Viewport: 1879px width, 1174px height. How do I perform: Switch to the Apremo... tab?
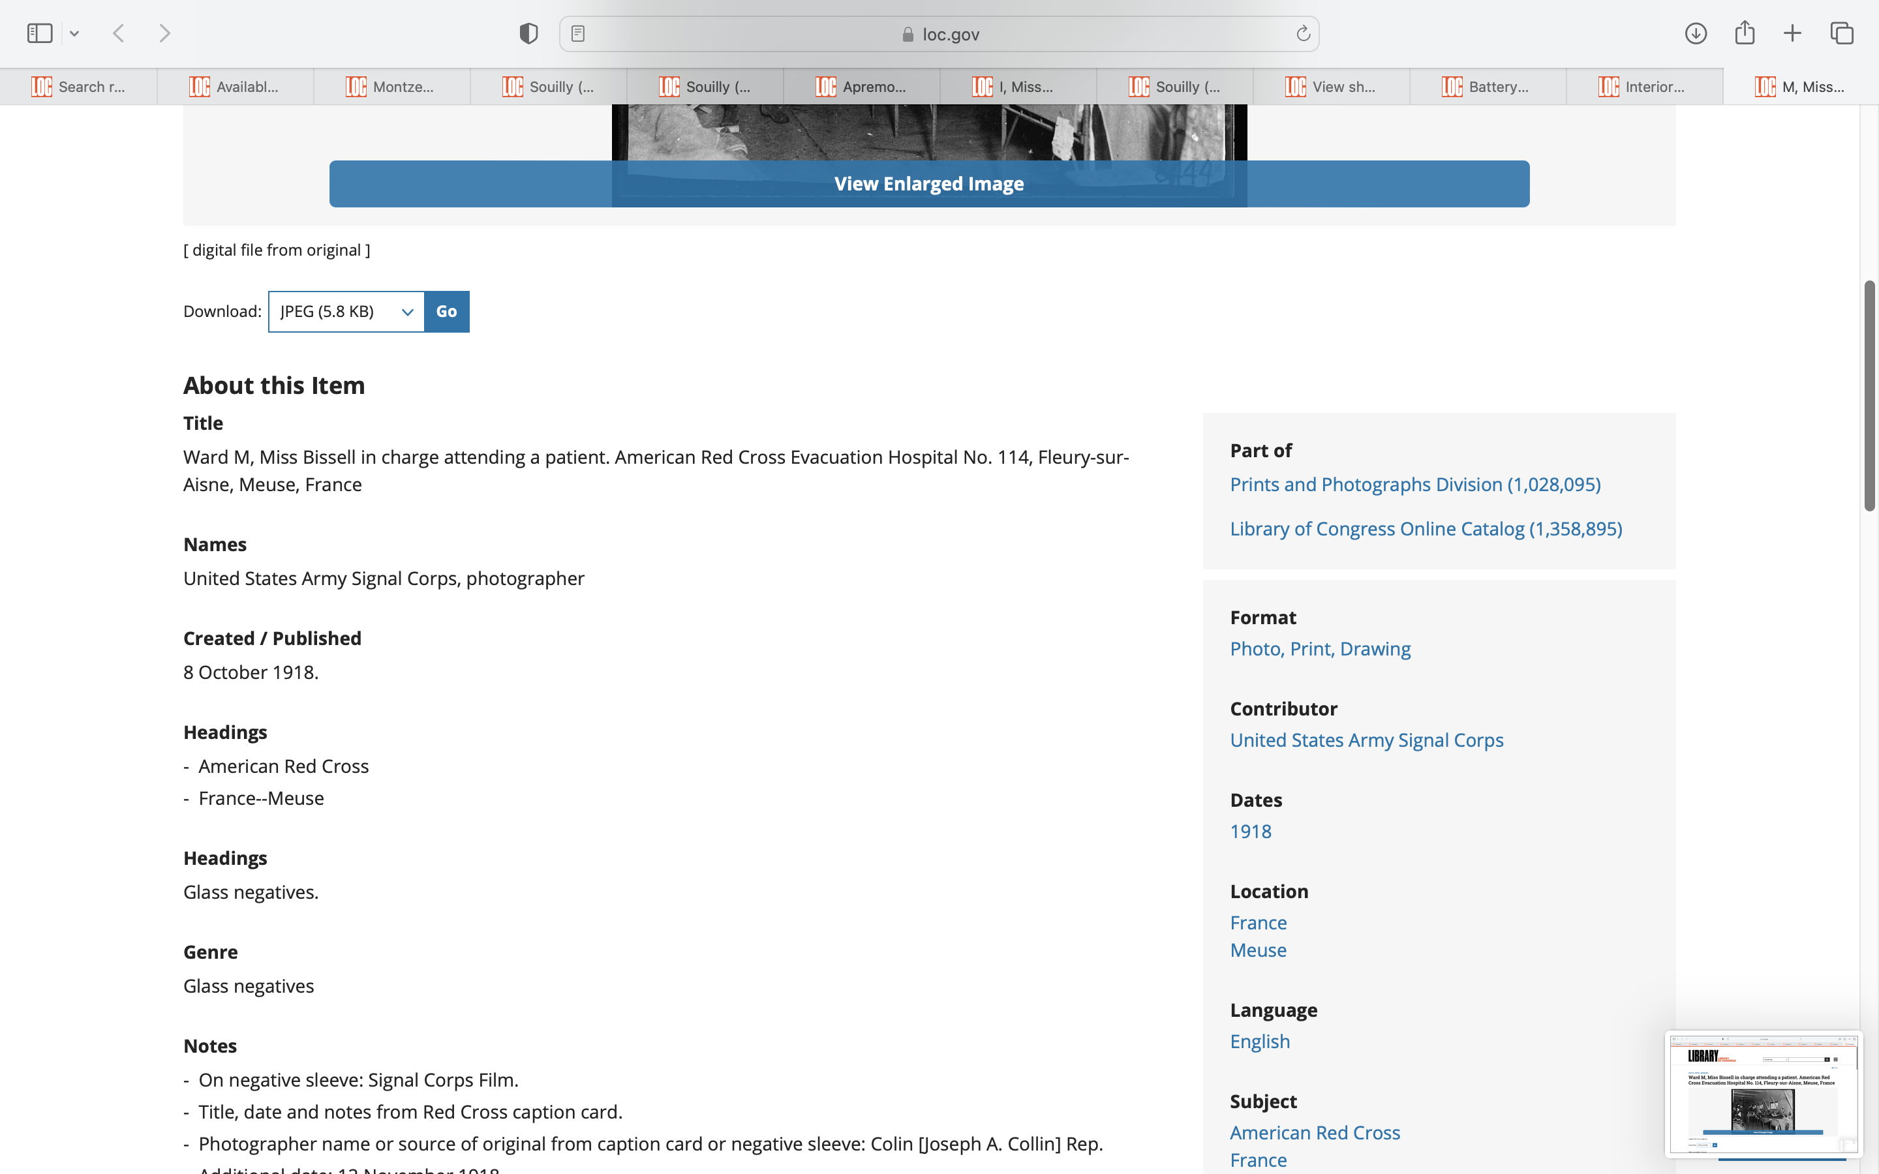point(861,87)
